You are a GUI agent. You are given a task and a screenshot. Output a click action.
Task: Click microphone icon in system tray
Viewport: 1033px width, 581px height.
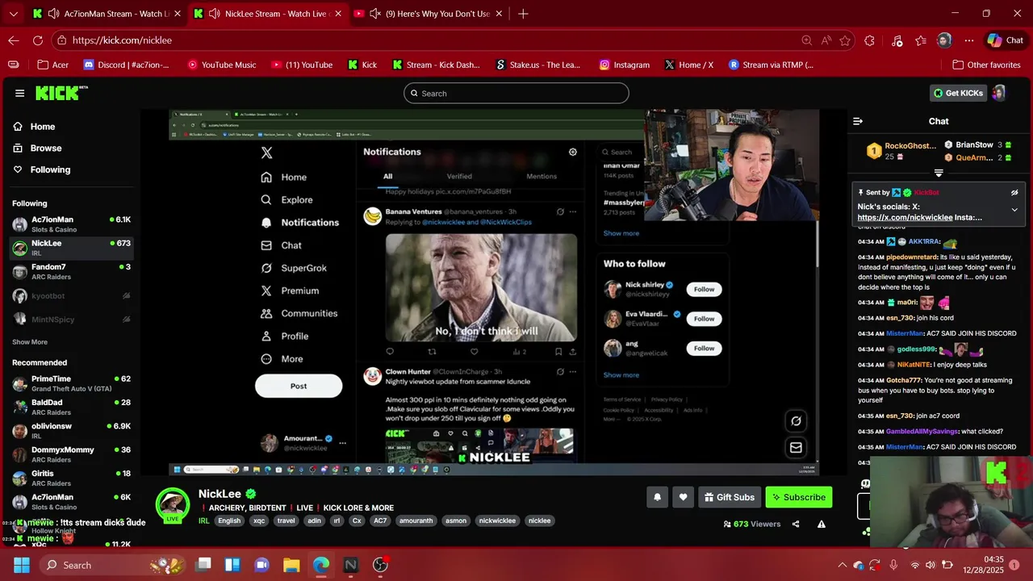[x=893, y=565]
